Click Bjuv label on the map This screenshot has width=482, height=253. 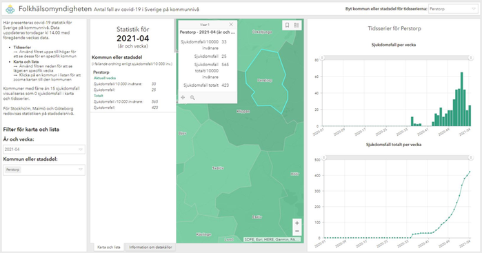tap(182, 134)
